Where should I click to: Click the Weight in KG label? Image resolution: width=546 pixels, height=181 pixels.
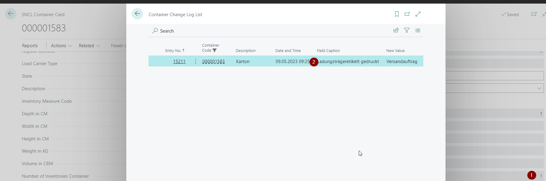point(35,151)
